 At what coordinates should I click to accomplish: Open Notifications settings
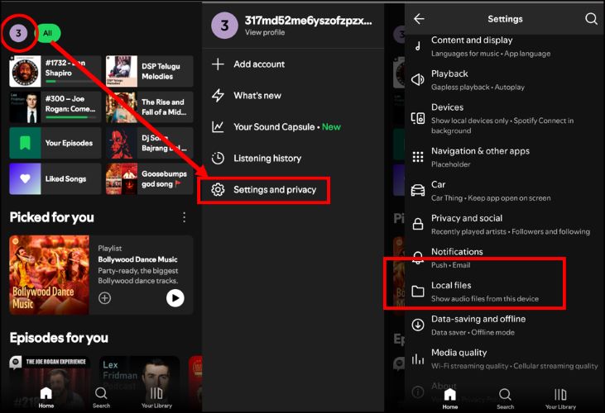pyautogui.click(x=505, y=258)
